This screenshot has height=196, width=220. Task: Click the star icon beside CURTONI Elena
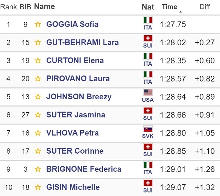(38, 60)
